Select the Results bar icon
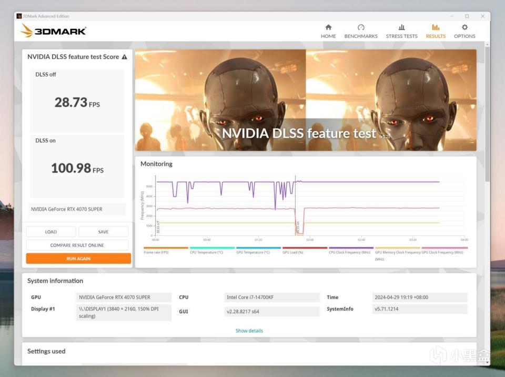The width and height of the screenshot is (505, 377). [x=436, y=27]
